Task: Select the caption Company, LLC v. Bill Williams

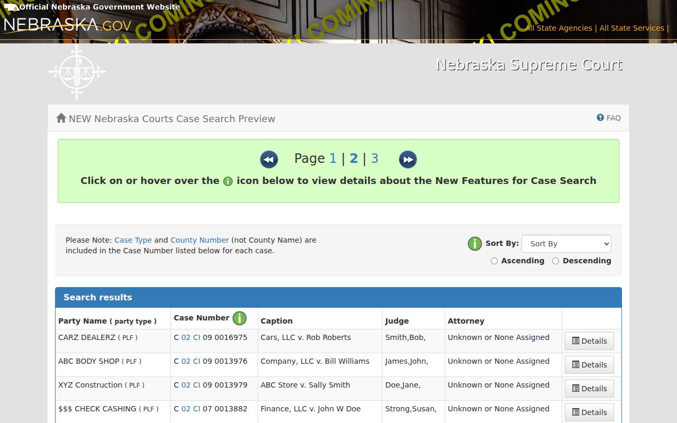Action: point(315,361)
